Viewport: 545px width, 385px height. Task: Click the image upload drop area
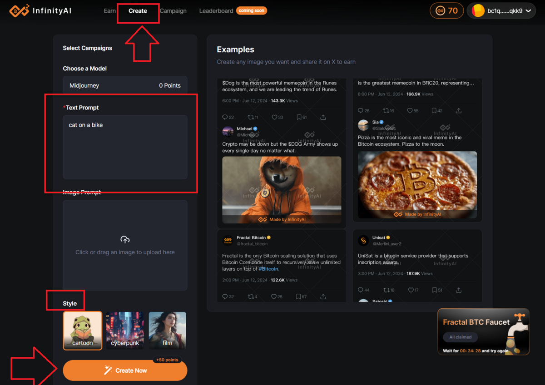click(125, 245)
